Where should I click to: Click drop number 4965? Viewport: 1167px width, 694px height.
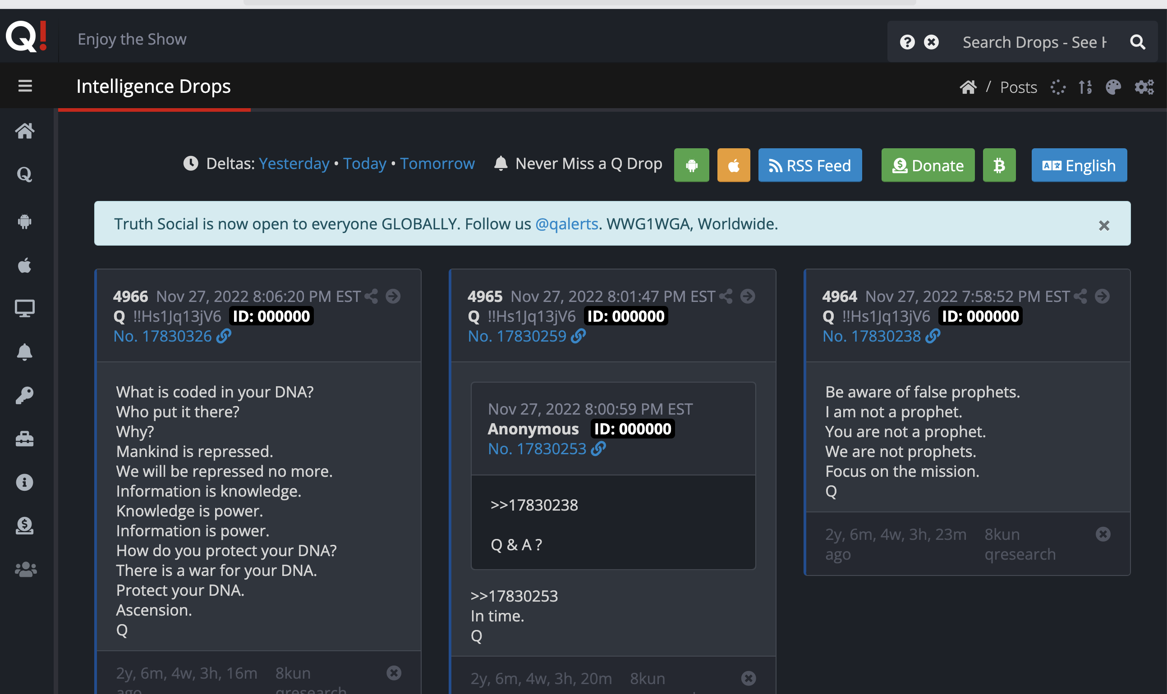pyautogui.click(x=485, y=297)
